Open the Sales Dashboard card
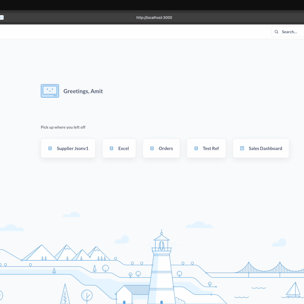This screenshot has width=304, height=304. tap(265, 148)
